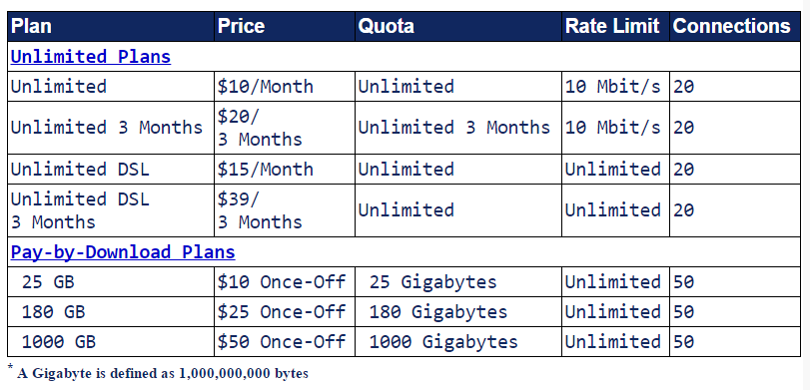Click the $39/3 Months price cell
This screenshot has height=390, width=810.
coord(284,210)
